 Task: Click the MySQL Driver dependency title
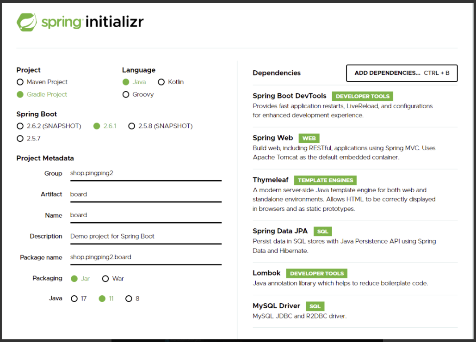[276, 305]
